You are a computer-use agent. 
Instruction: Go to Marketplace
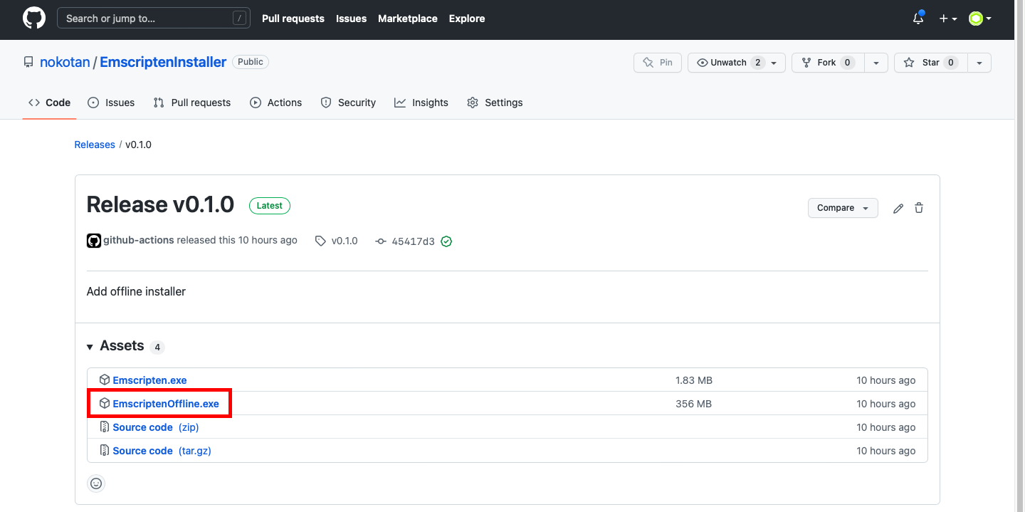408,19
